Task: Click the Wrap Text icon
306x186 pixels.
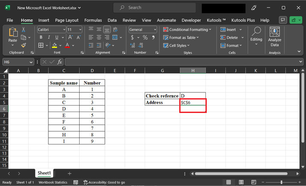Action: (x=116, y=30)
